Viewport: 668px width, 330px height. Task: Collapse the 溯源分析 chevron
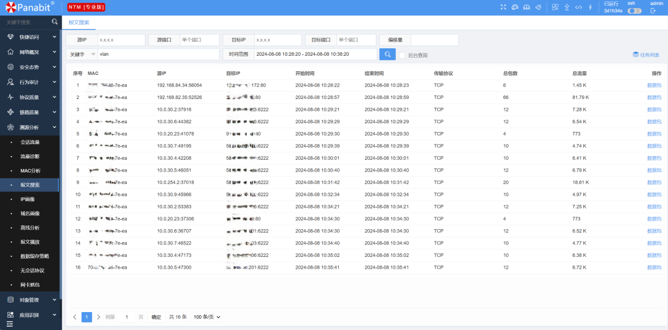[54, 127]
